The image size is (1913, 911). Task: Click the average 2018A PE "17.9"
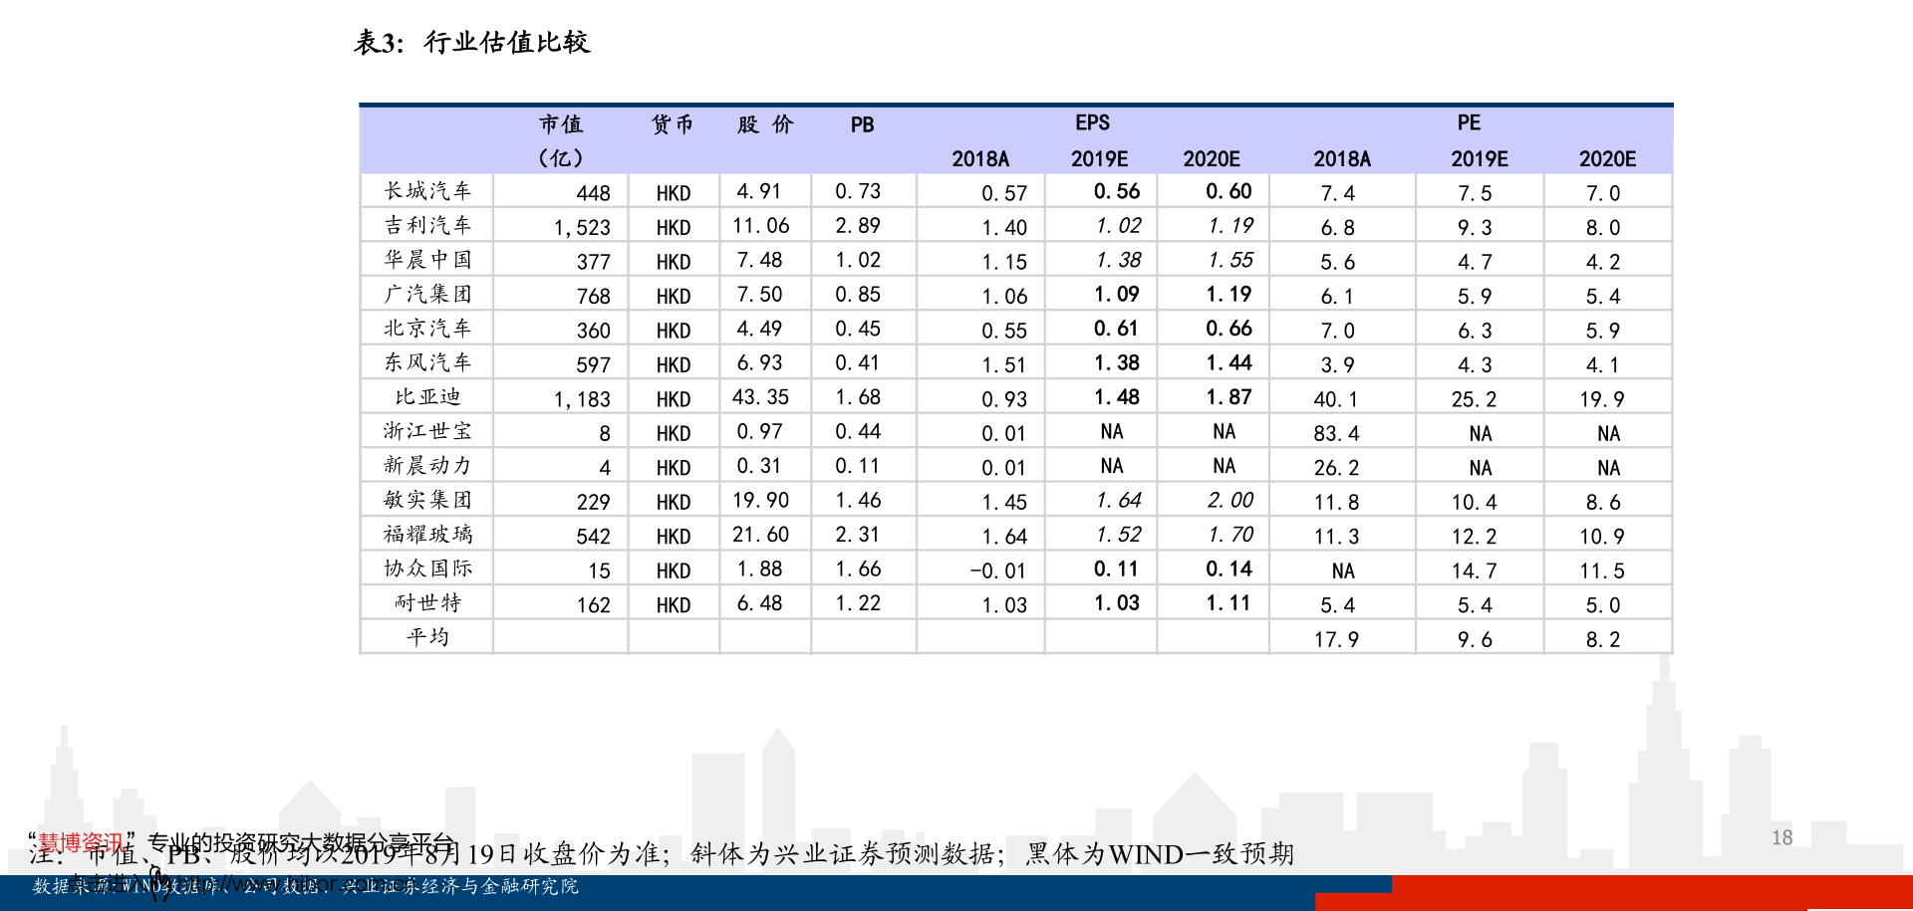point(1336,640)
